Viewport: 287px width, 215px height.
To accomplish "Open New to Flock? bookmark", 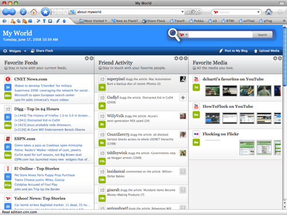I will pos(125,21).
